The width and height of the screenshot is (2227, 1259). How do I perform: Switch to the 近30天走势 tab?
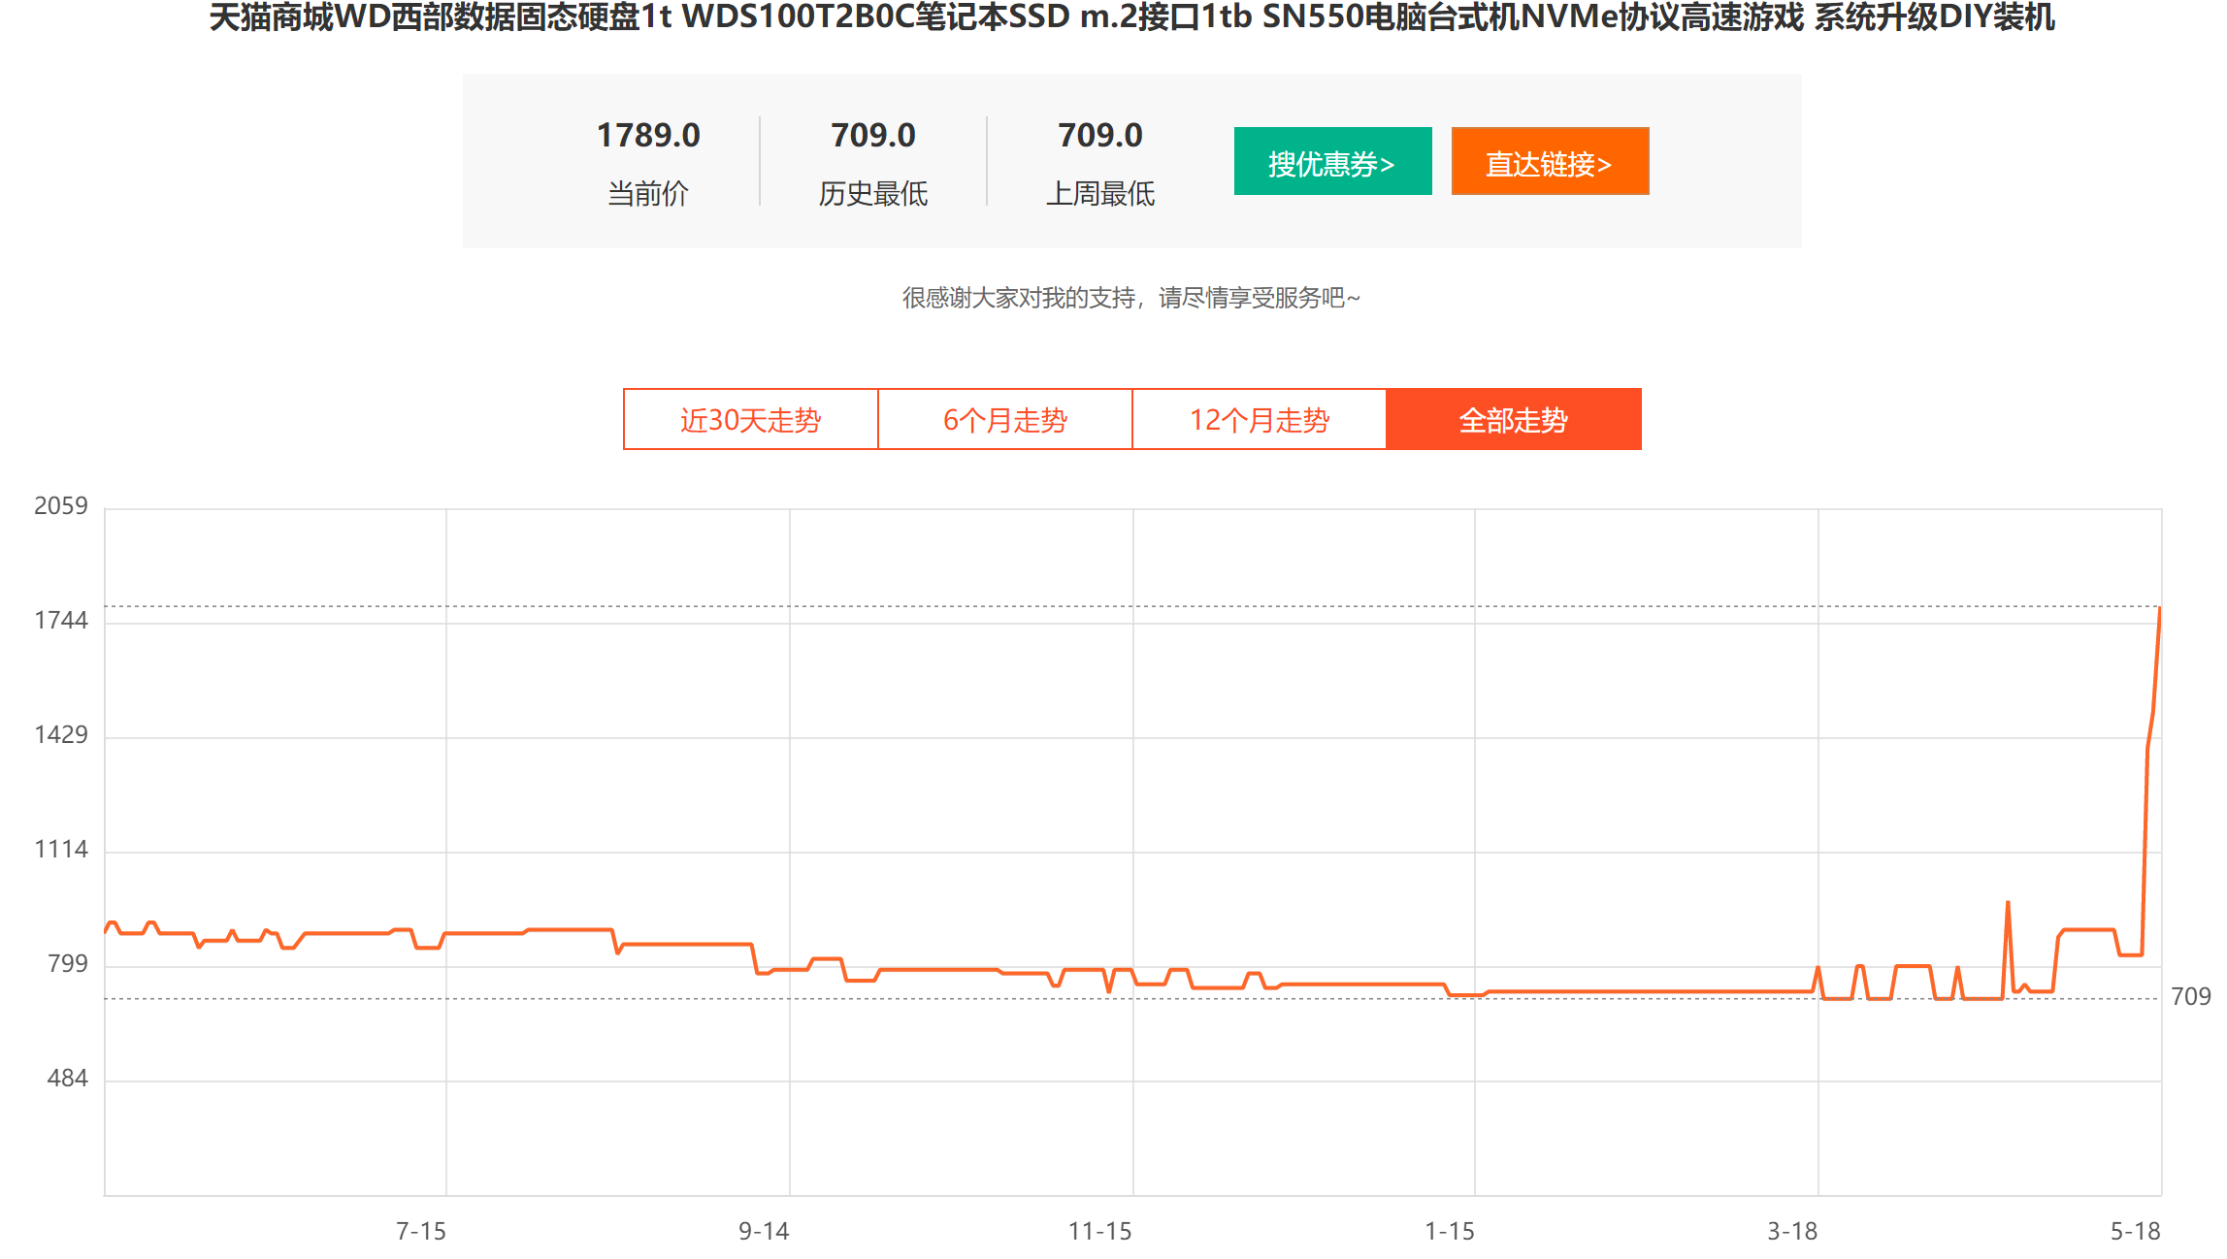[x=750, y=420]
